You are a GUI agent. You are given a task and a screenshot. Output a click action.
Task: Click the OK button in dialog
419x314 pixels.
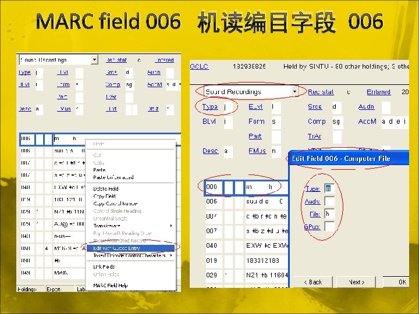pyautogui.click(x=396, y=282)
